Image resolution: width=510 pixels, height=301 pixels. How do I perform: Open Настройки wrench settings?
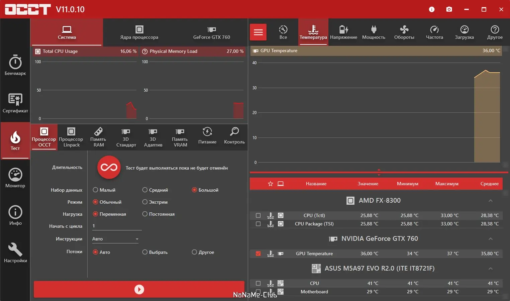point(15,253)
